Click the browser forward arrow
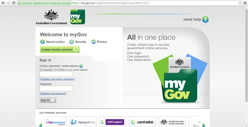This screenshot has height=127, width=248. [9, 3]
